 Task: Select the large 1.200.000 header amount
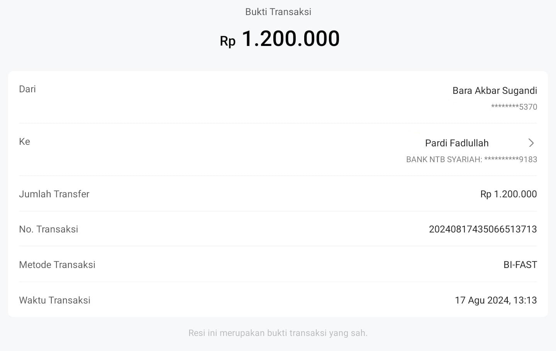coord(290,39)
